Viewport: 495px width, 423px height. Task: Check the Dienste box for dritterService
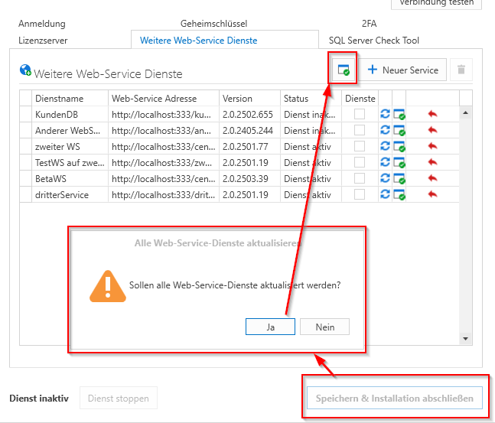pyautogui.click(x=360, y=195)
